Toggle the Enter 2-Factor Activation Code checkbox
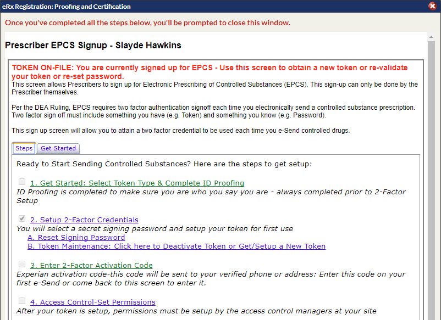441x320 pixels. pos(22,264)
